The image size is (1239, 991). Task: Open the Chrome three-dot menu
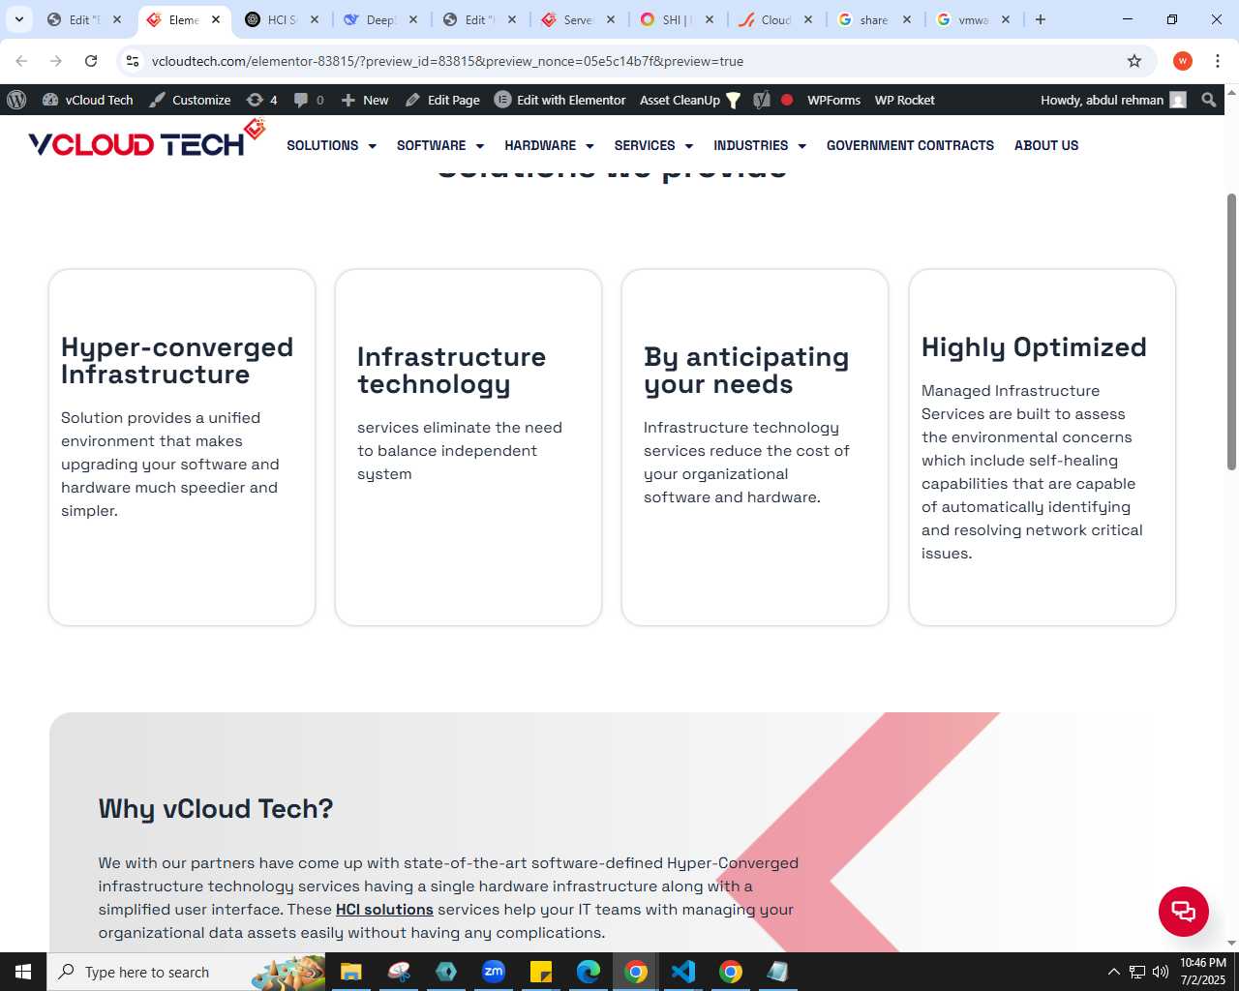click(1218, 61)
